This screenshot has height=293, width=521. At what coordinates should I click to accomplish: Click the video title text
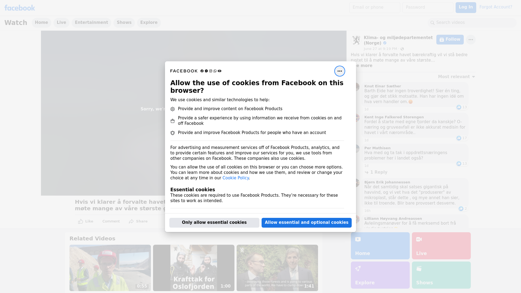tap(120, 205)
